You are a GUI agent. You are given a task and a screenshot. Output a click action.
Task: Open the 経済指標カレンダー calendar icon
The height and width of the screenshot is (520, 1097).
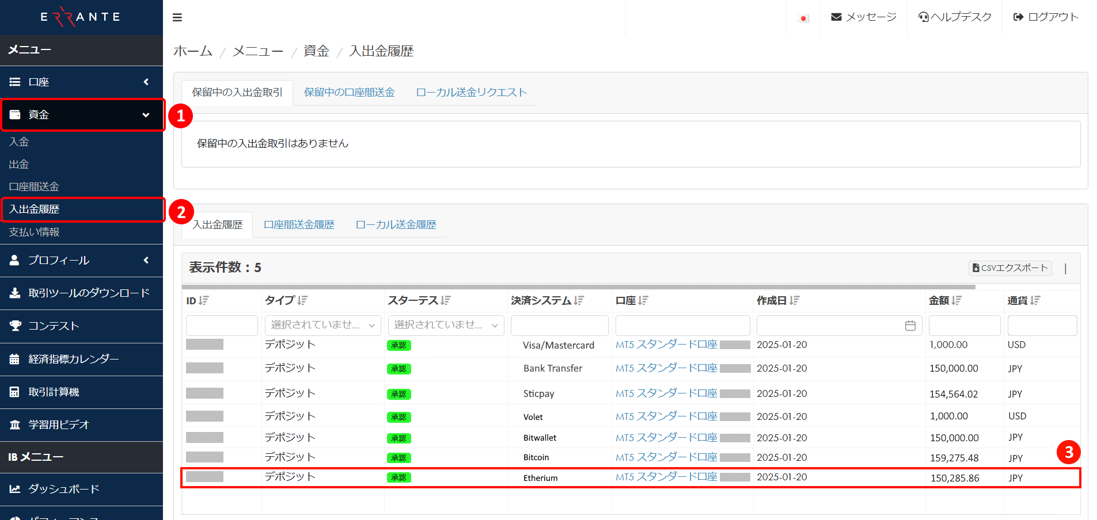coord(14,359)
